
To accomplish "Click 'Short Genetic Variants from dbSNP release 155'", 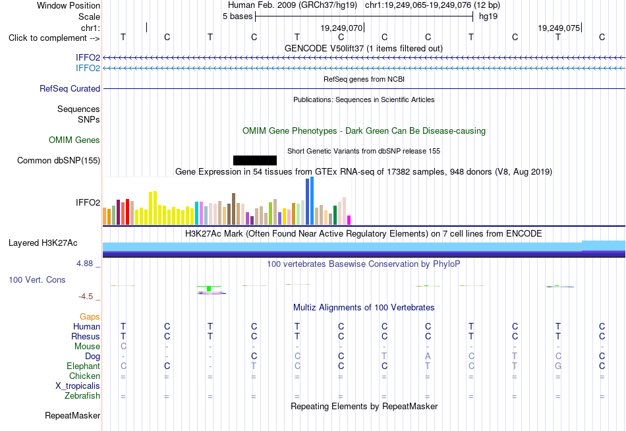I will pyautogui.click(x=364, y=151).
